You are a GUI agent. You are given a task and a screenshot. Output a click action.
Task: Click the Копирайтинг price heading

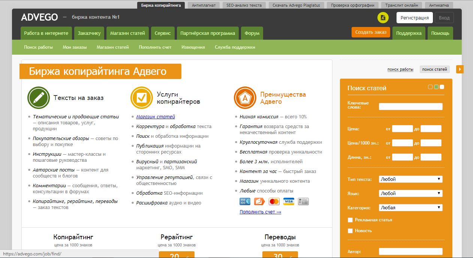click(73, 237)
